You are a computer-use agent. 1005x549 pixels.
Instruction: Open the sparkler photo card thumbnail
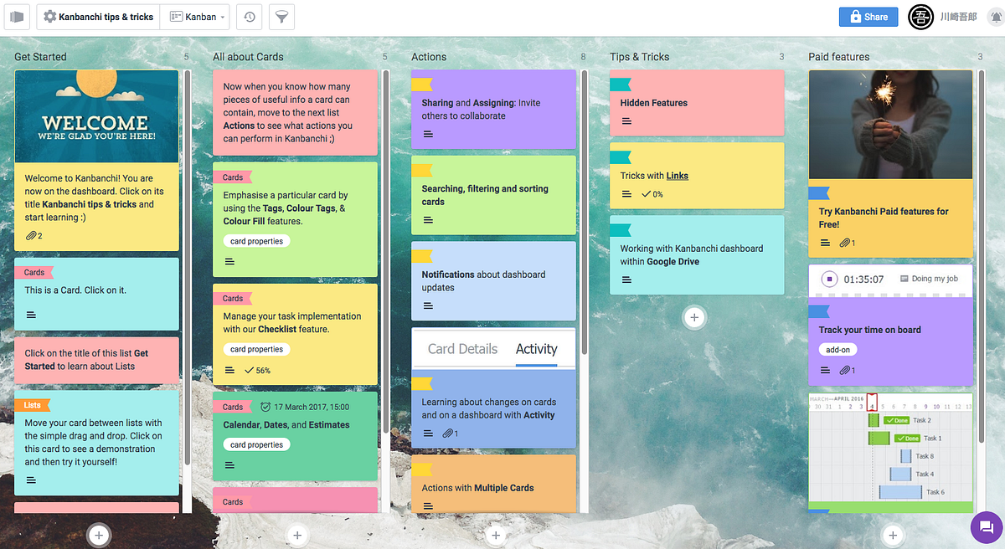click(x=890, y=124)
